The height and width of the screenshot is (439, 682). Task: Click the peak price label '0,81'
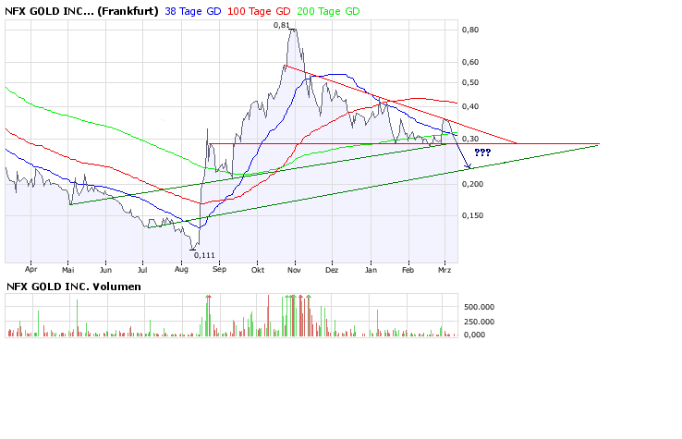point(281,25)
